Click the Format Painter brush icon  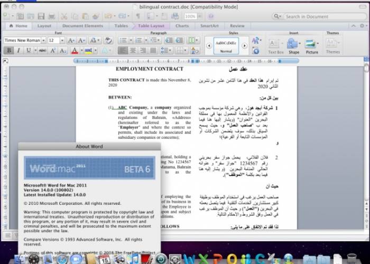[96, 16]
